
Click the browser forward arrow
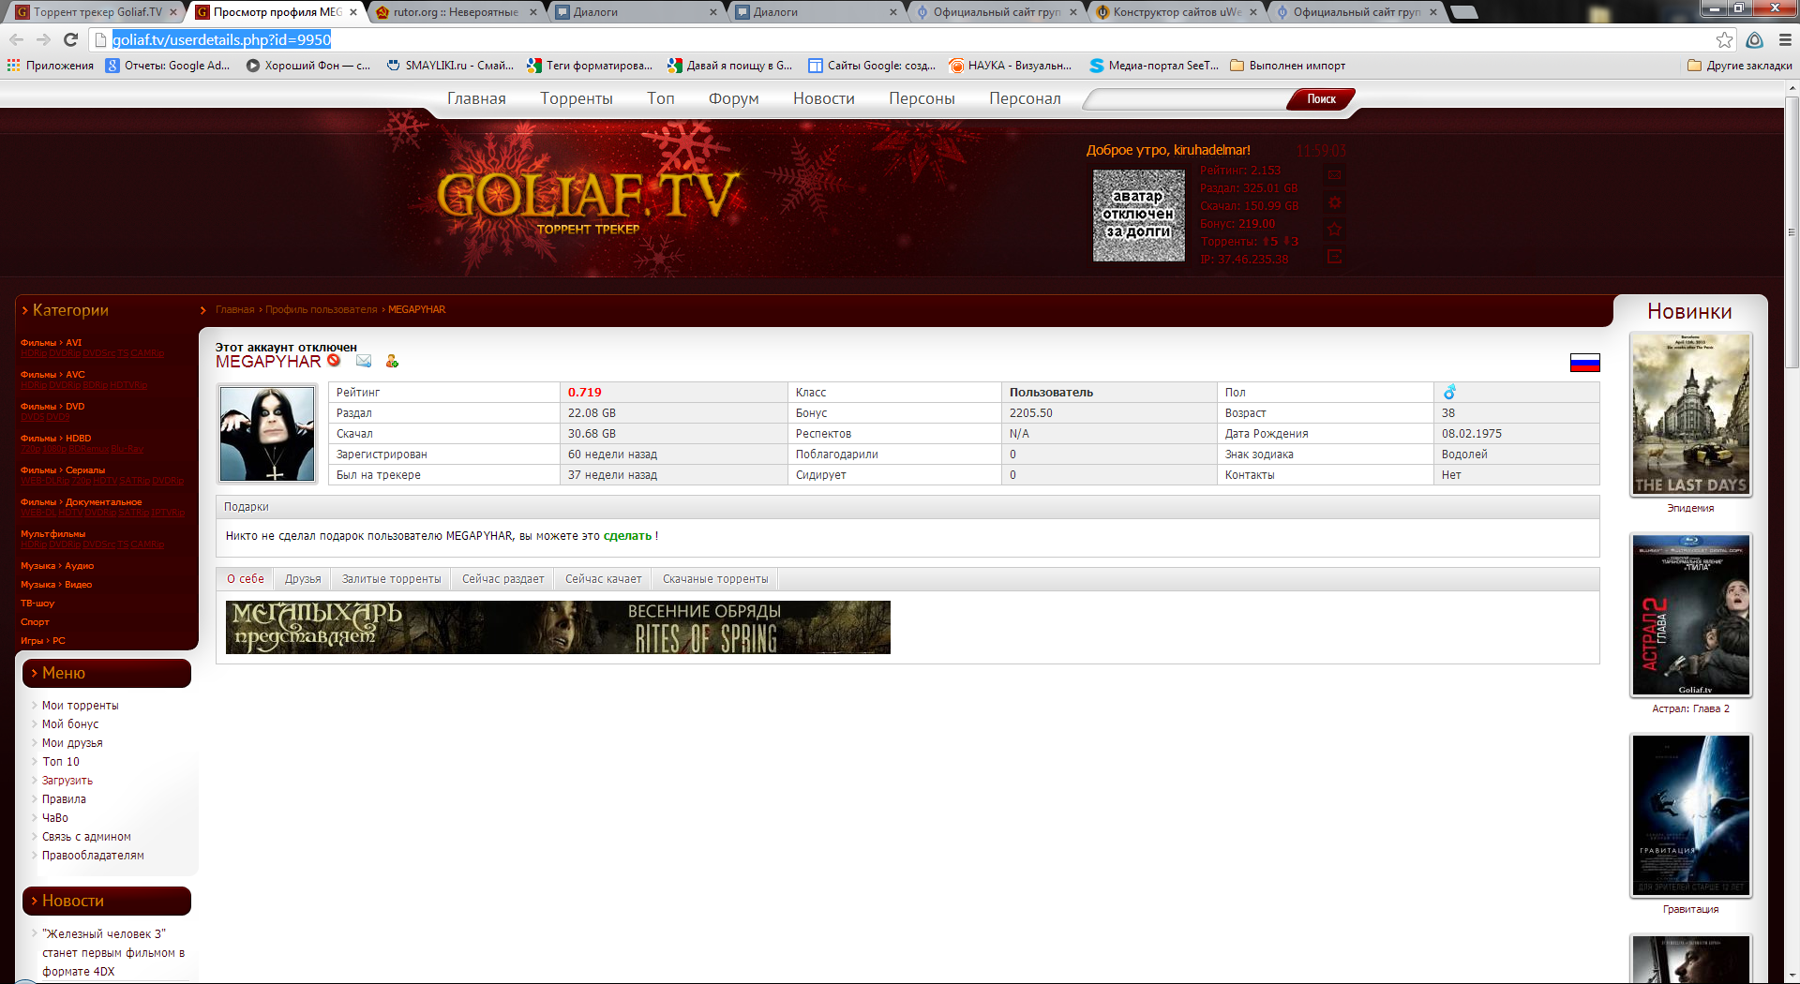point(43,39)
